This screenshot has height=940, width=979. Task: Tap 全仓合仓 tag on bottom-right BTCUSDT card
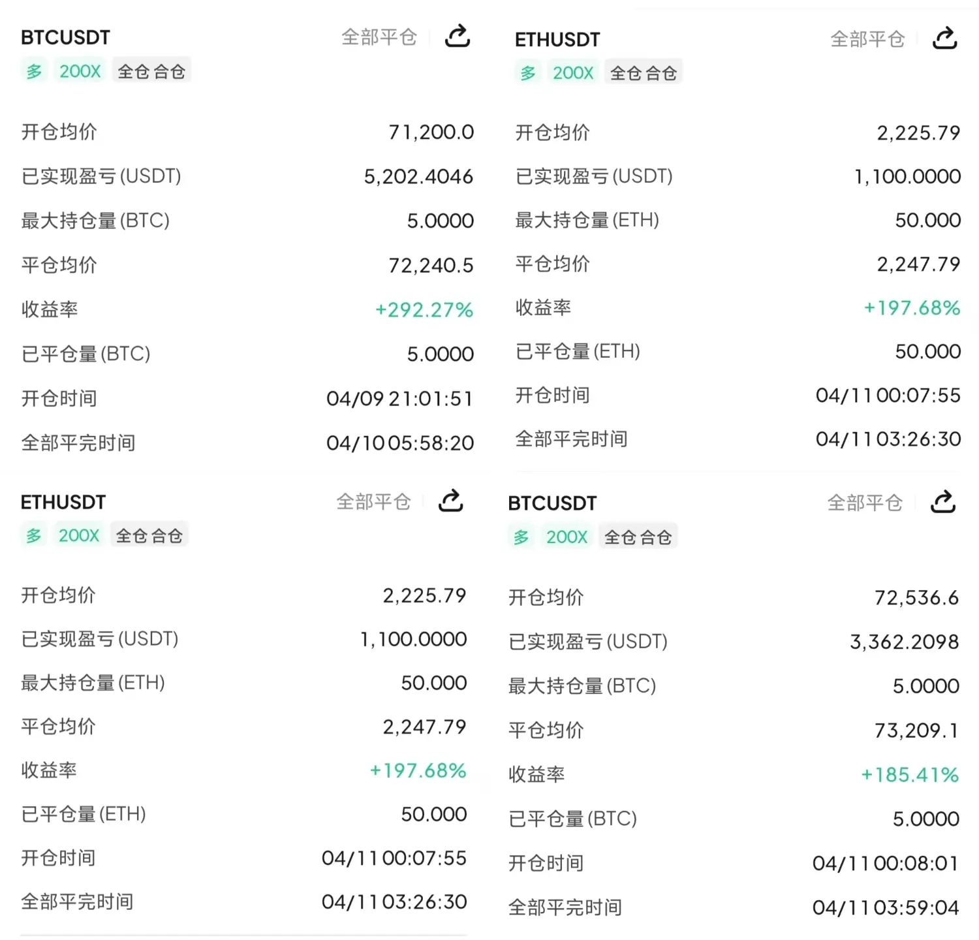(638, 537)
